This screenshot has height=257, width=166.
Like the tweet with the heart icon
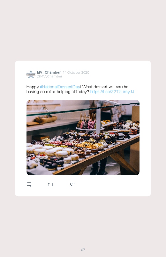(x=72, y=184)
